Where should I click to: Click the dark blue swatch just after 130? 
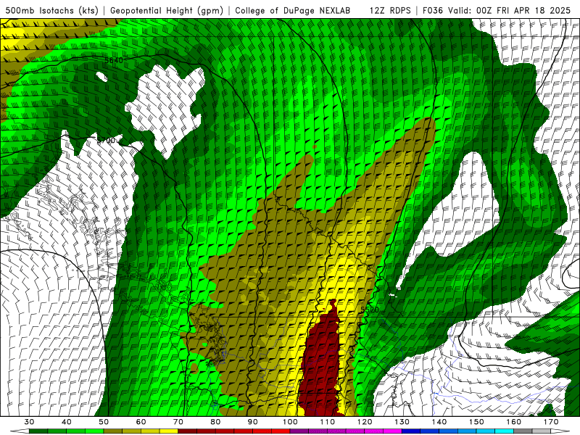(411, 431)
